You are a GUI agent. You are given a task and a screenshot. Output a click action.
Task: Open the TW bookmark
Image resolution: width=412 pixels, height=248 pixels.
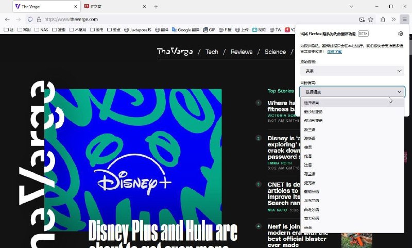[x=276, y=30]
